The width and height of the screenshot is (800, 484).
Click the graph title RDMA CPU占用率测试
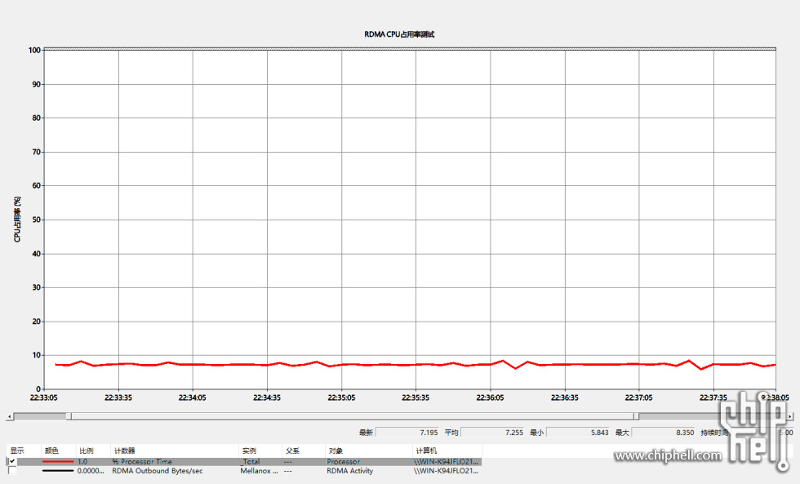(399, 34)
